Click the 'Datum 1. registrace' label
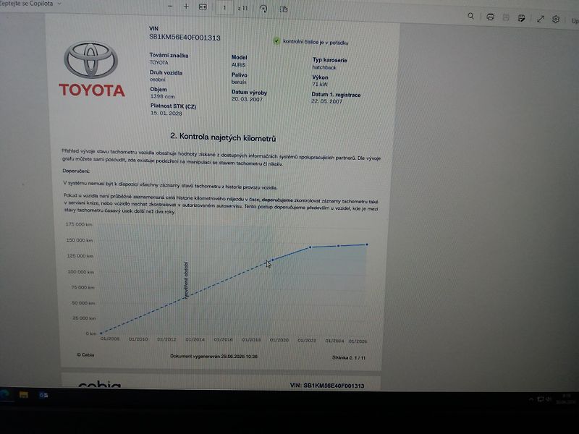Image resolution: width=579 pixels, height=434 pixels. pos(336,95)
